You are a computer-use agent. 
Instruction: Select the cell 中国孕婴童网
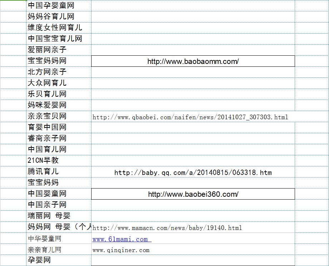(59, 6)
